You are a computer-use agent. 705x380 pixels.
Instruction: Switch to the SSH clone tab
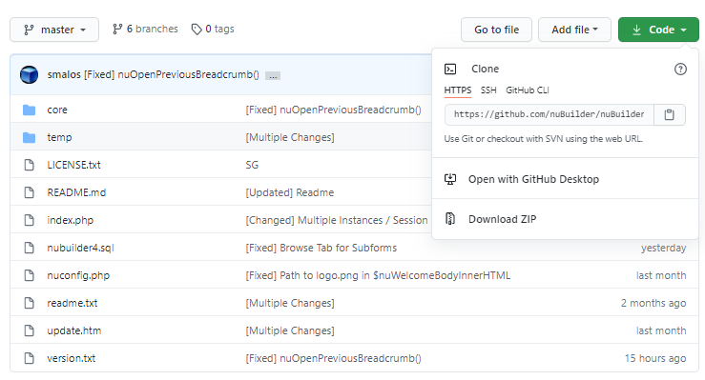pyautogui.click(x=488, y=90)
